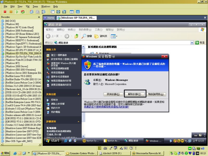The height and width of the screenshot is (156, 208).
Task: Select [Mac-OSX-Tiger-x86_IMG] in Favorites
Action: (19, 141)
